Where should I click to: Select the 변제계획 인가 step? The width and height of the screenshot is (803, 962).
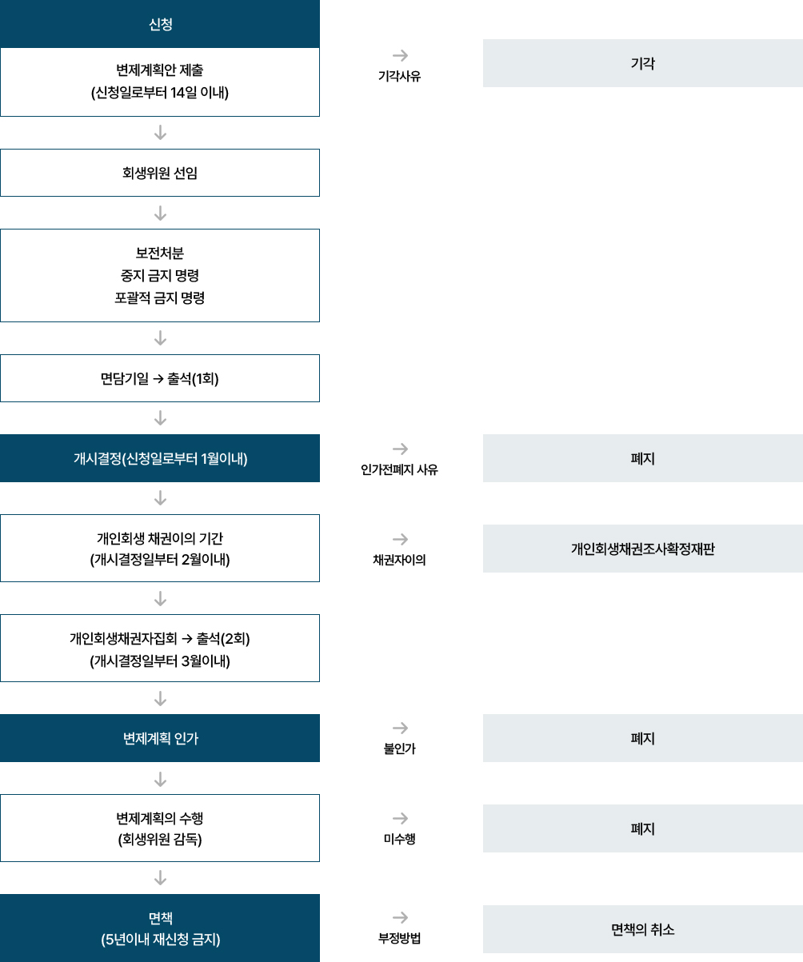coord(160,738)
